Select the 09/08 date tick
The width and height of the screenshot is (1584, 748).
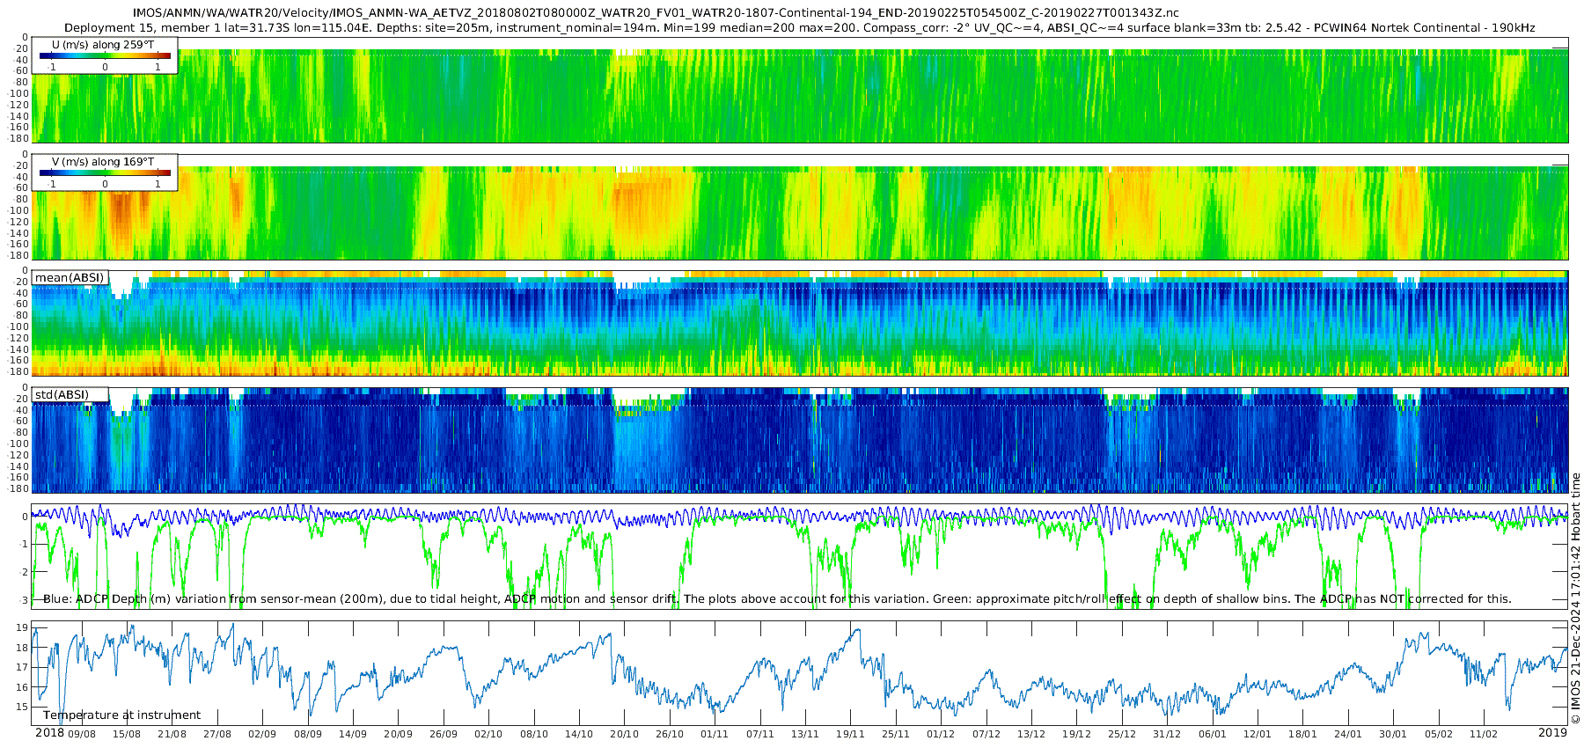pyautogui.click(x=82, y=734)
